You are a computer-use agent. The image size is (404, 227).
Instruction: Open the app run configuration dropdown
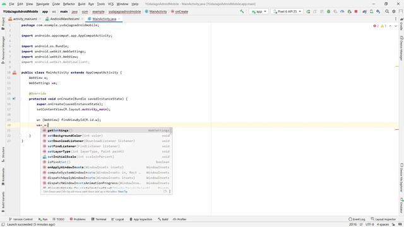[x=259, y=11]
